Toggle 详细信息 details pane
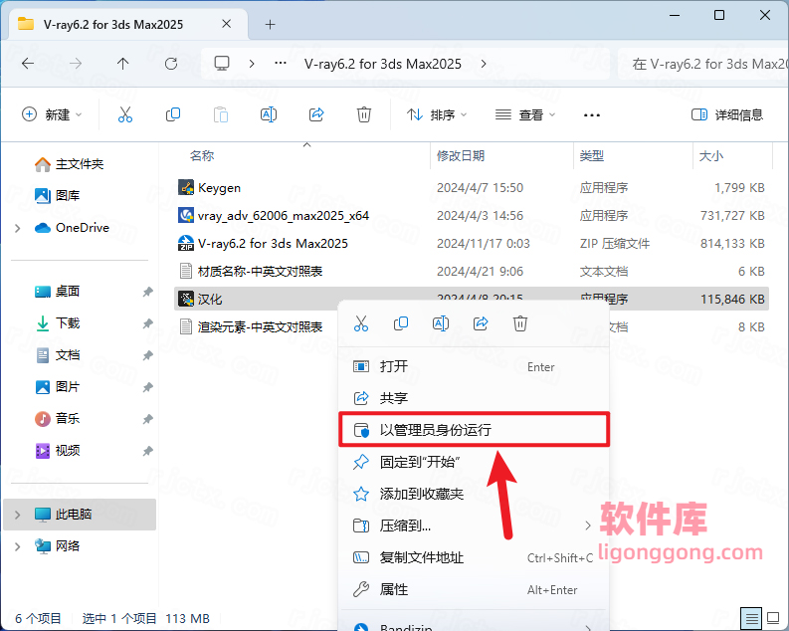The width and height of the screenshot is (789, 631). [x=727, y=114]
